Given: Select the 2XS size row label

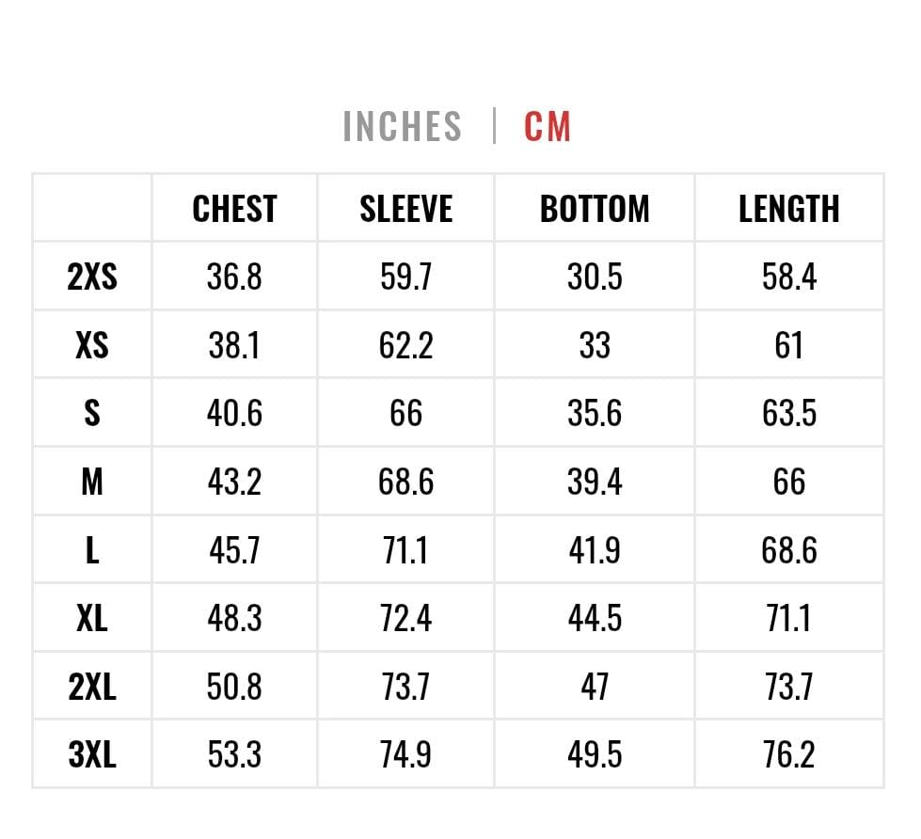Looking at the screenshot, I should [x=92, y=277].
